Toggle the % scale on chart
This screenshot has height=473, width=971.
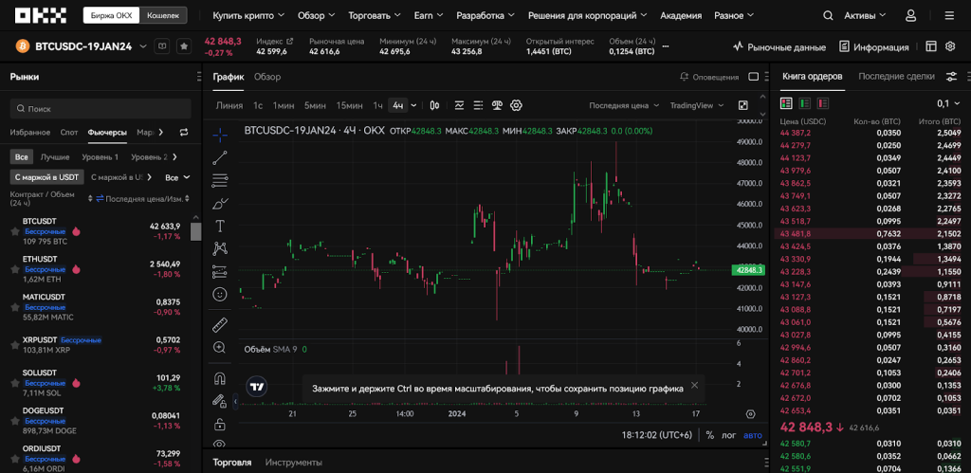[709, 435]
